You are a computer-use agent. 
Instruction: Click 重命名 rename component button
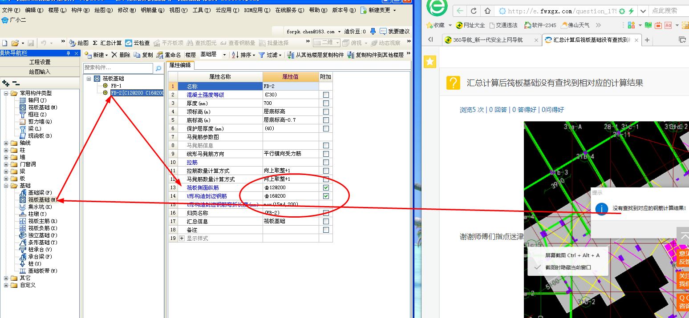tap(169, 55)
